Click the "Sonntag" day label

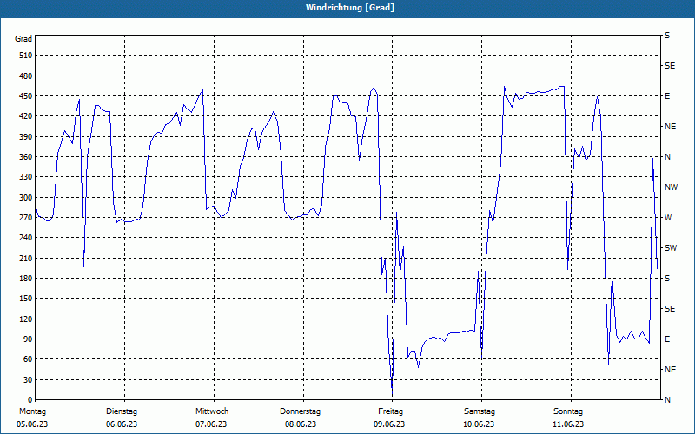pyautogui.click(x=568, y=411)
